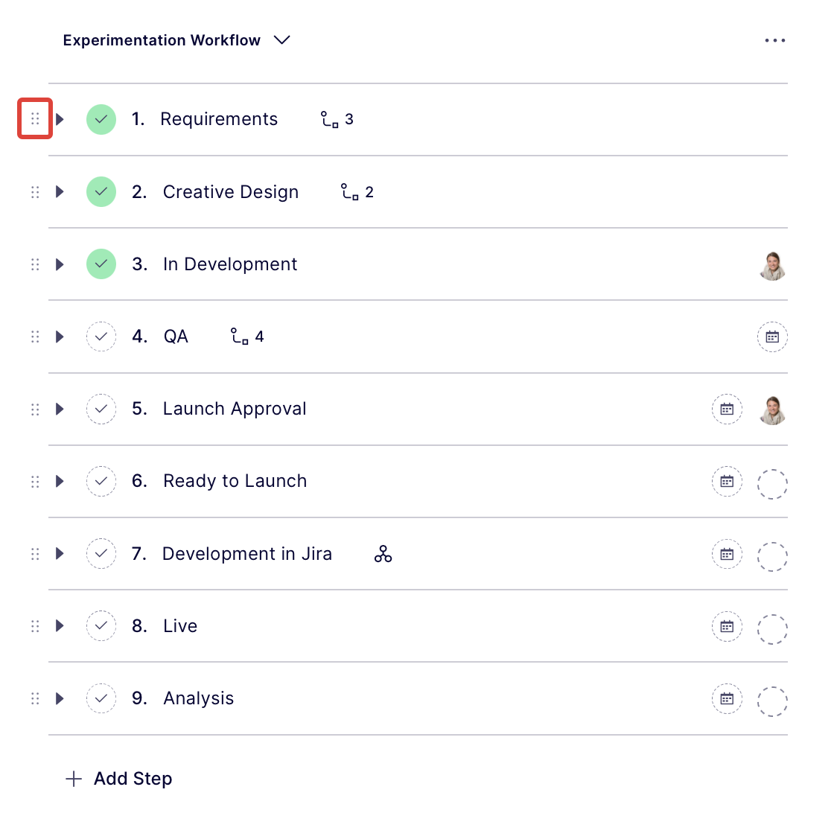Expand the Creative Design step
The height and width of the screenshot is (813, 834).
point(60,192)
